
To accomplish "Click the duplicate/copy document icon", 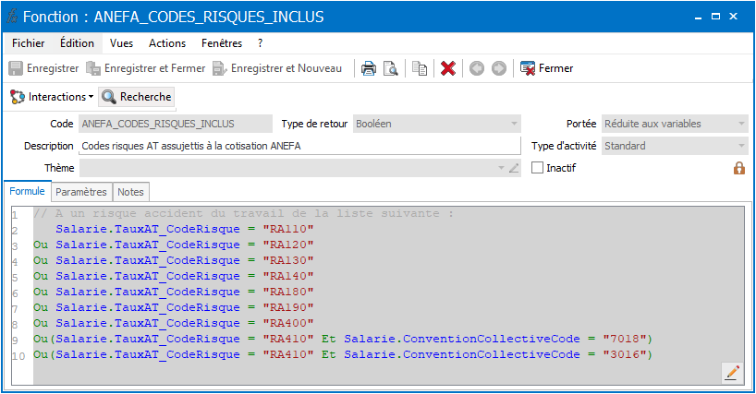I will pos(420,68).
